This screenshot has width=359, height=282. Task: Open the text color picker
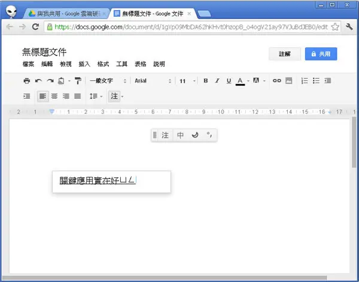pos(240,81)
